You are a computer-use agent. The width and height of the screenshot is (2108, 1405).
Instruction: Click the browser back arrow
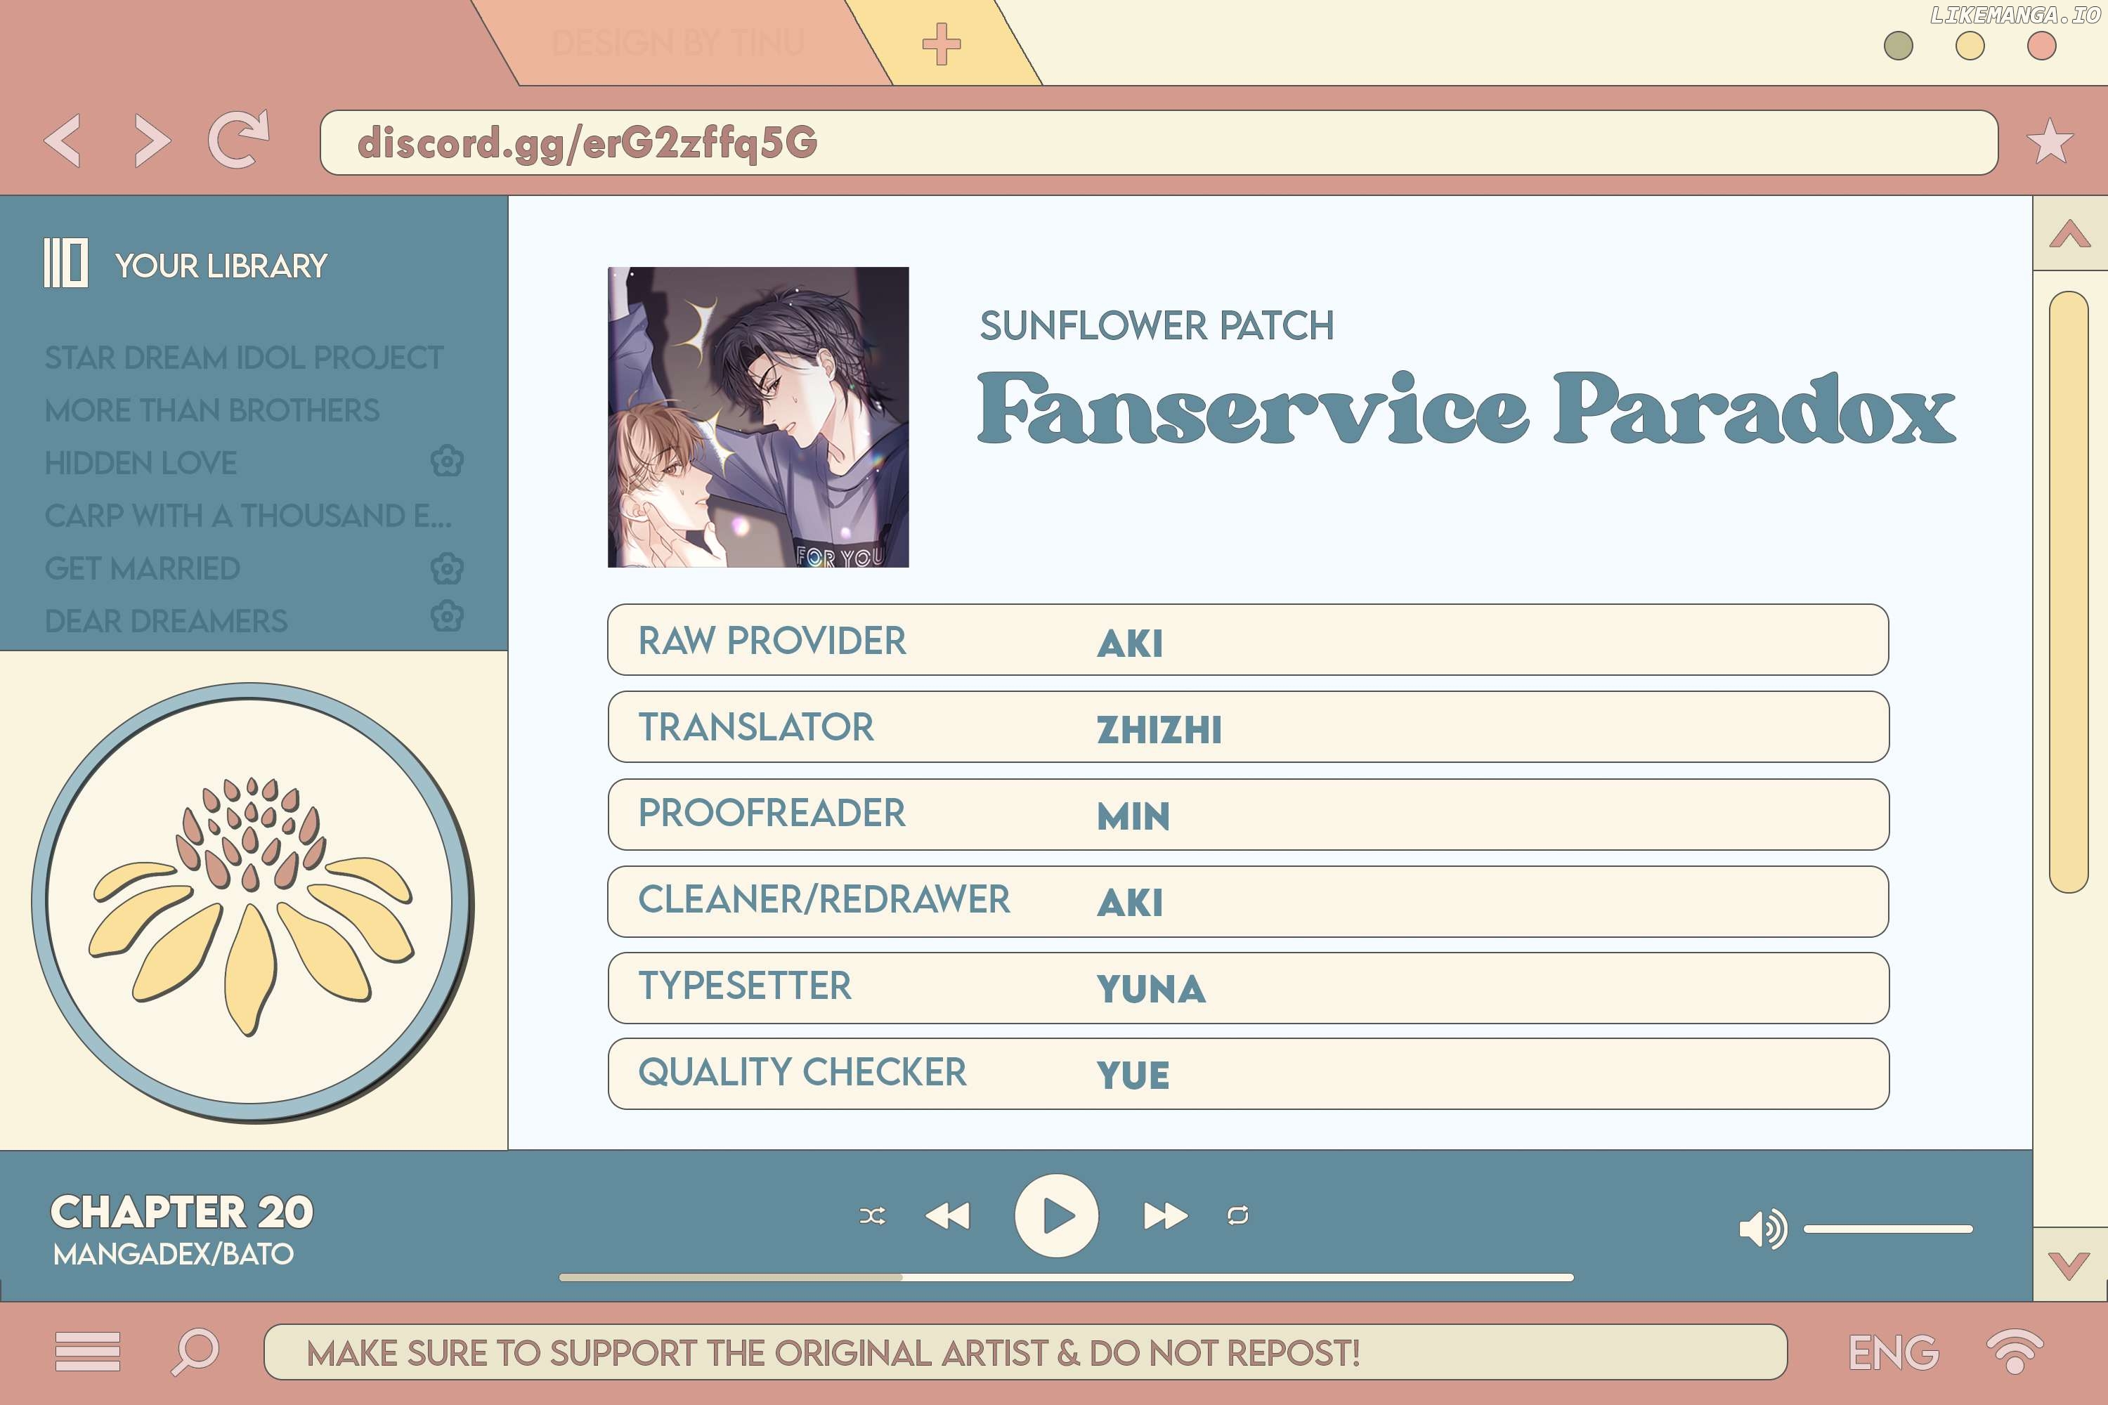click(x=63, y=140)
